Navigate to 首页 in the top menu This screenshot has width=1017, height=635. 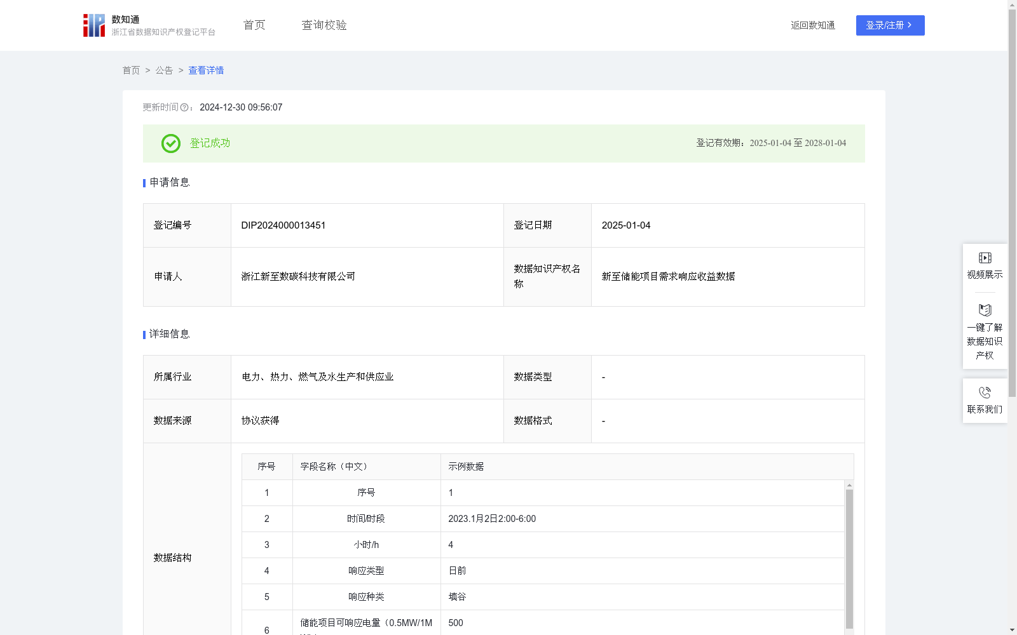pos(253,25)
